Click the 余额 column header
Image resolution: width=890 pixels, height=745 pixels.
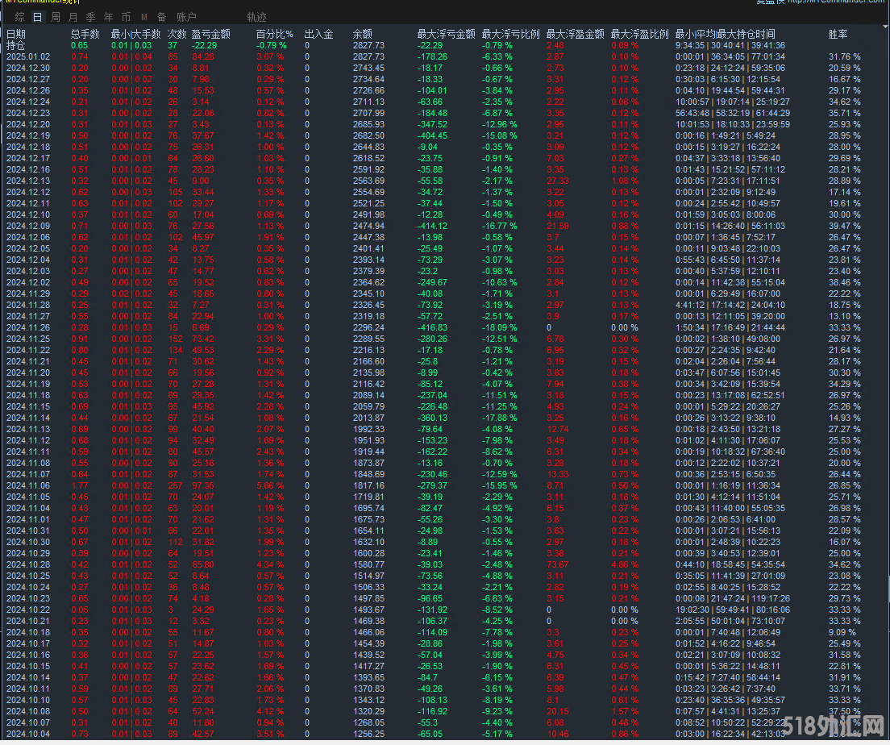pos(362,34)
